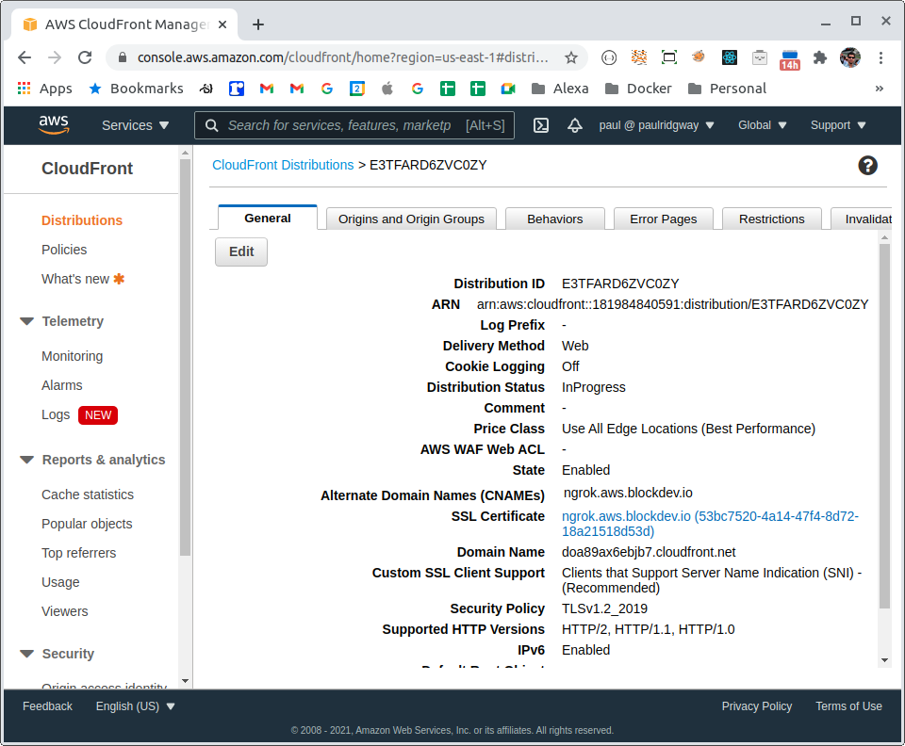Open the AWS home logo
Viewport: 905px width, 746px height.
[x=54, y=124]
